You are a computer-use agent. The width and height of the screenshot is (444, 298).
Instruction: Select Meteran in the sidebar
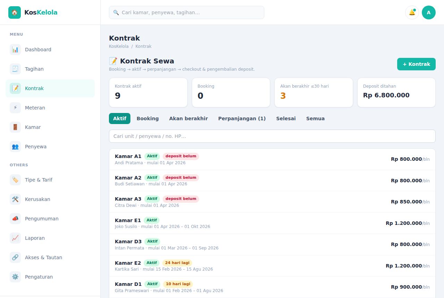50,108
